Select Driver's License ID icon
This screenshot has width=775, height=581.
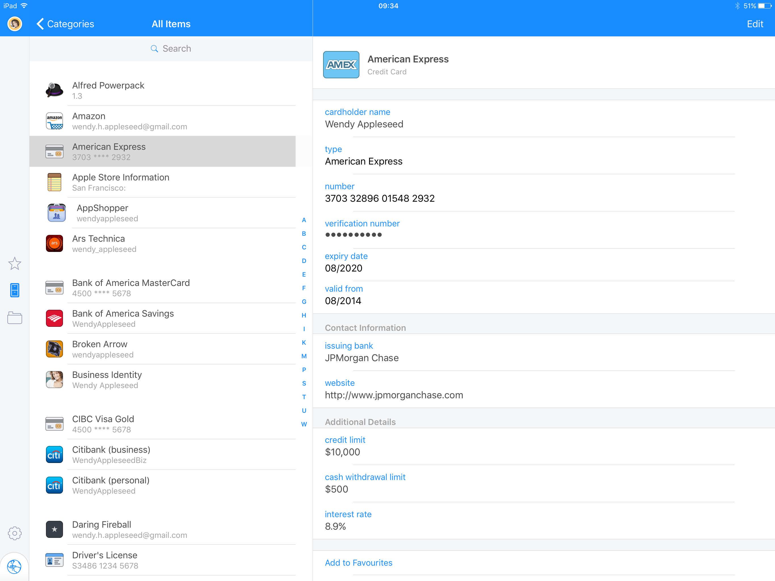55,560
